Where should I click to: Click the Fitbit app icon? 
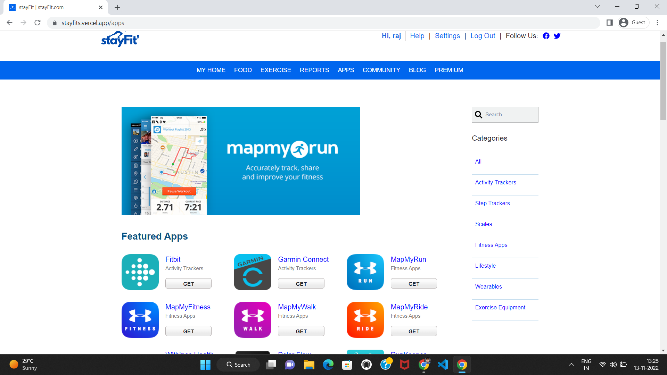tap(140, 272)
